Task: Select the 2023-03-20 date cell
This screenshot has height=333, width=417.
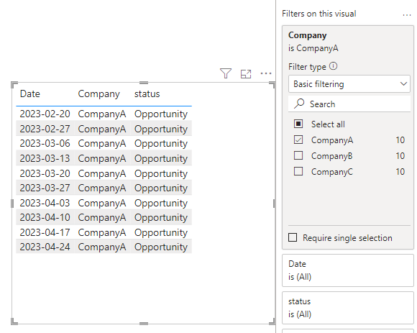Action: [x=45, y=173]
